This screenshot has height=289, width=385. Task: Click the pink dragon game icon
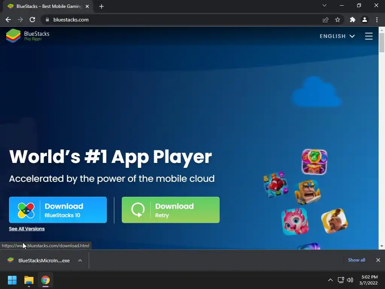tap(295, 221)
